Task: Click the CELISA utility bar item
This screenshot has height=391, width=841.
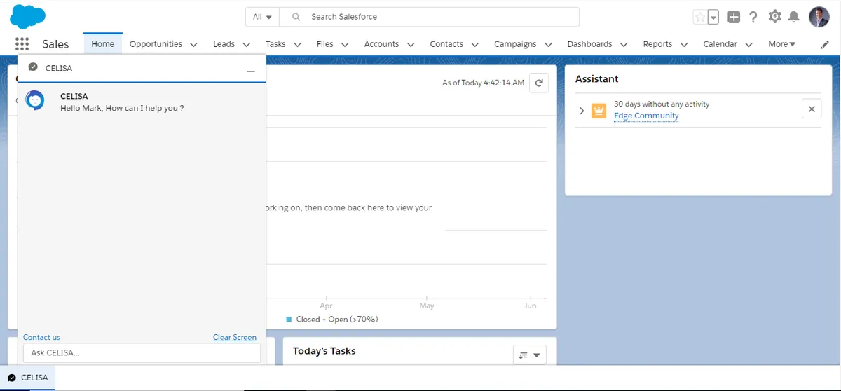Action: (x=28, y=378)
